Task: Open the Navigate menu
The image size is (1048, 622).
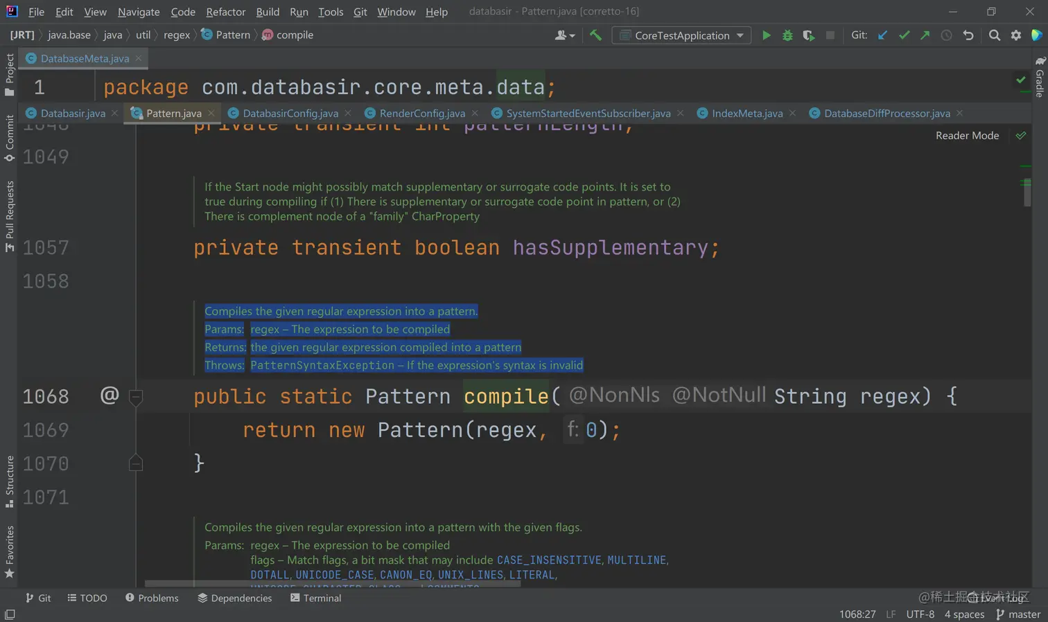Action: (x=139, y=12)
